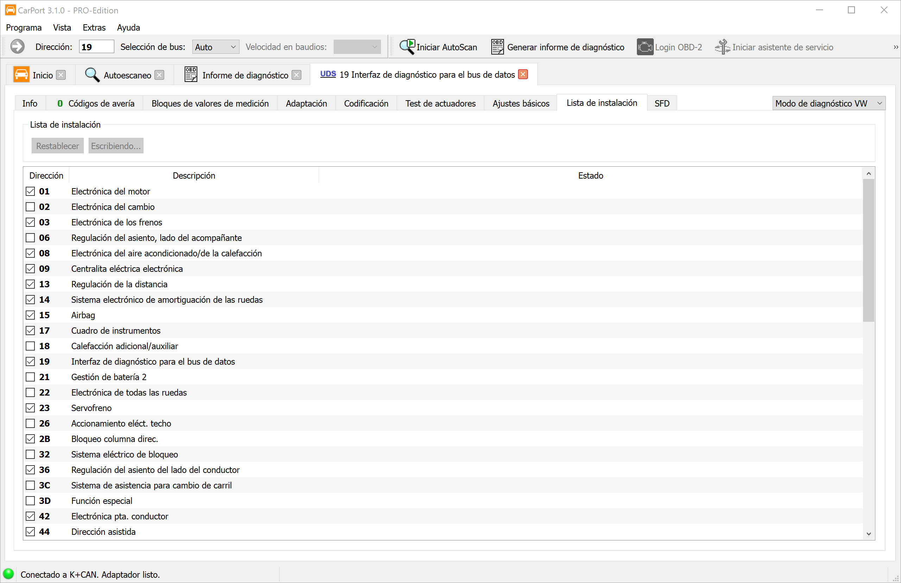The image size is (901, 583).
Task: Expand the toolbar overflow chevron
Action: (896, 47)
